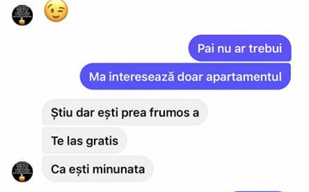Click the word 'interesează' in purple bubble

[x=142, y=76]
